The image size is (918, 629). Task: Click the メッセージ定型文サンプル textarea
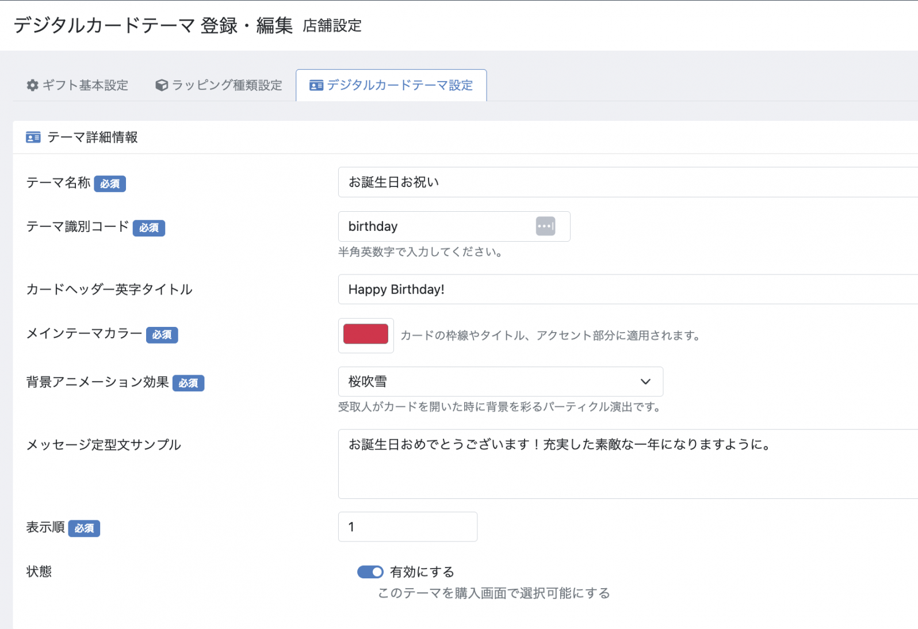tap(628, 464)
